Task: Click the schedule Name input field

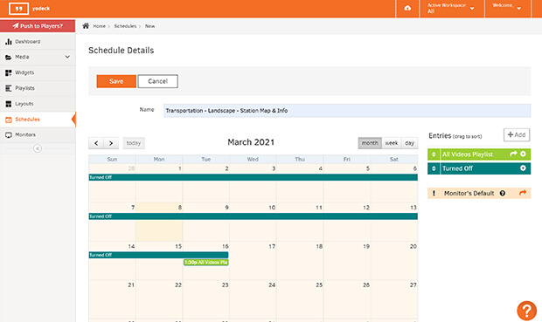Action: pos(347,111)
